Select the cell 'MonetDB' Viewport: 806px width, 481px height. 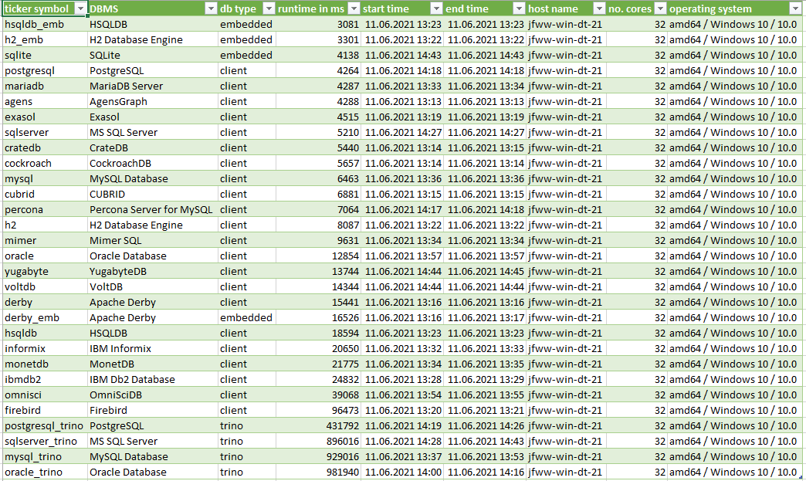coord(153,364)
